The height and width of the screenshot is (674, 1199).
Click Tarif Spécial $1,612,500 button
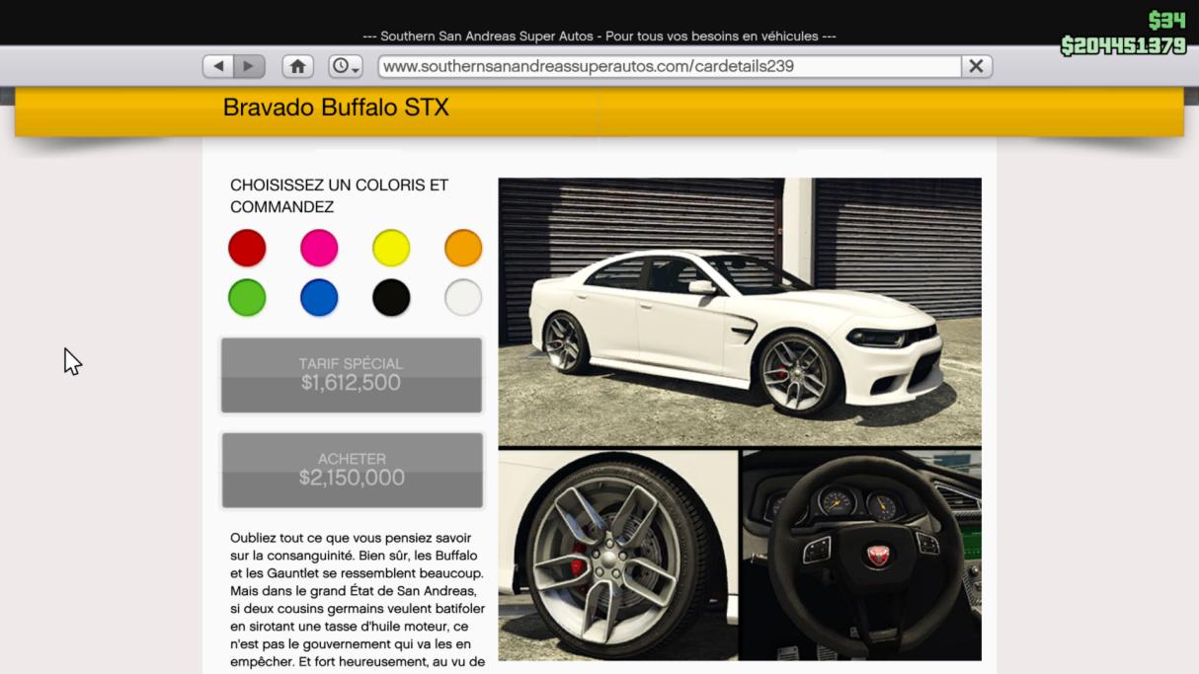(352, 375)
